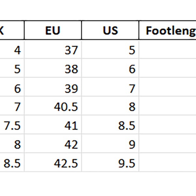Select the EU size 41 cell

53,125
